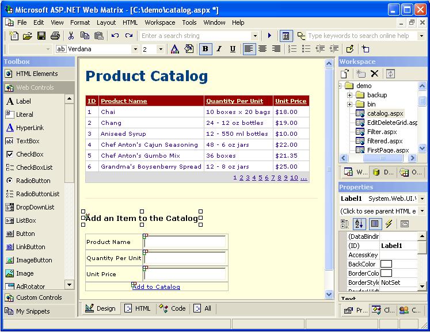This screenshot has height=332, width=430.
Task: Toggle align center
Action: 262,49
